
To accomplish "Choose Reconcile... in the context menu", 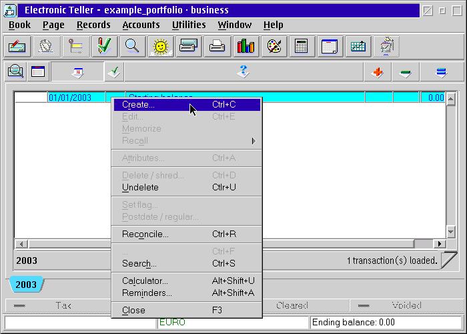I will [x=187, y=234].
